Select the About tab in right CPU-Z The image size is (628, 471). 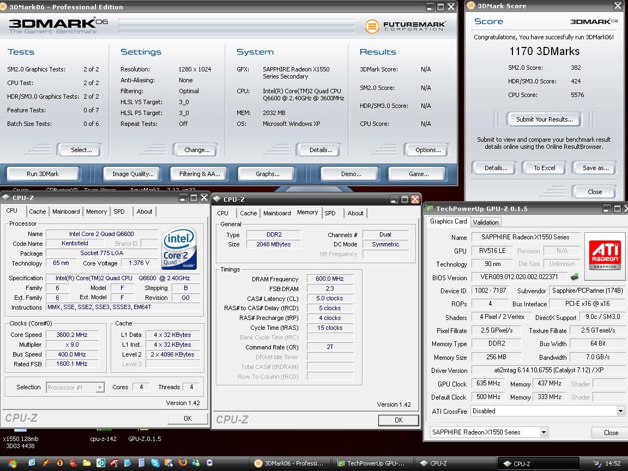(x=355, y=213)
